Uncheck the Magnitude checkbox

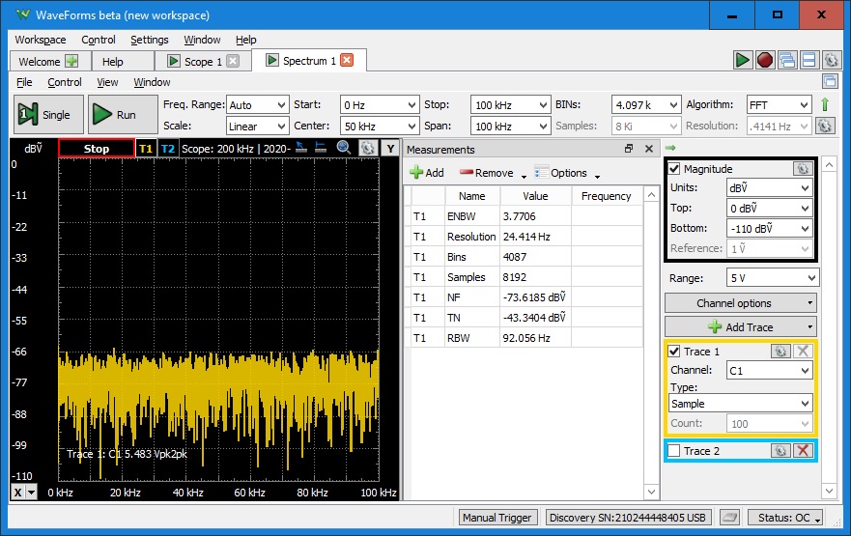point(675,169)
